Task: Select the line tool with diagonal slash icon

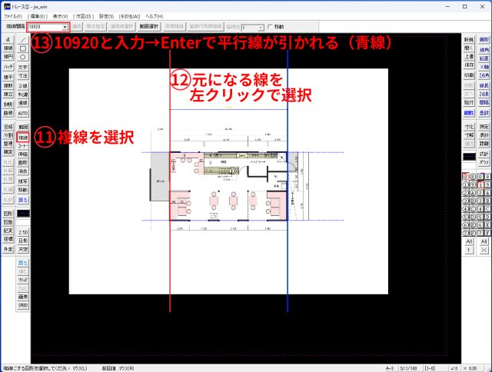Action: 22,38
